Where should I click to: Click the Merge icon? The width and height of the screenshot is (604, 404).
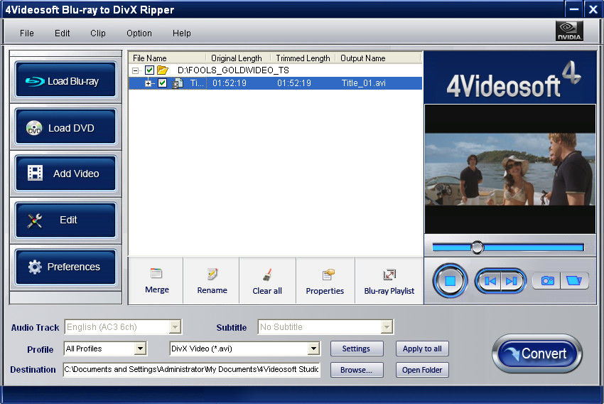[x=156, y=273]
